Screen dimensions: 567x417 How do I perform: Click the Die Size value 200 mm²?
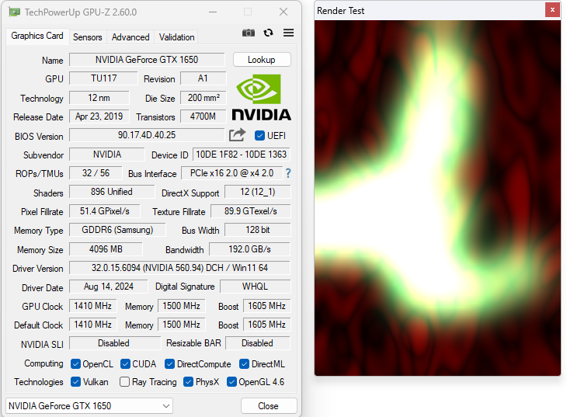click(x=203, y=98)
